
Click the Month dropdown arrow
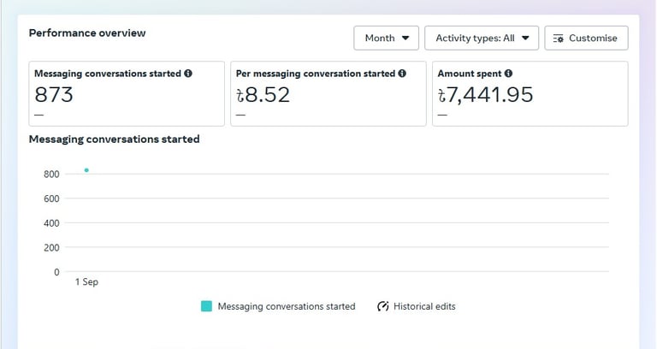[x=405, y=38]
